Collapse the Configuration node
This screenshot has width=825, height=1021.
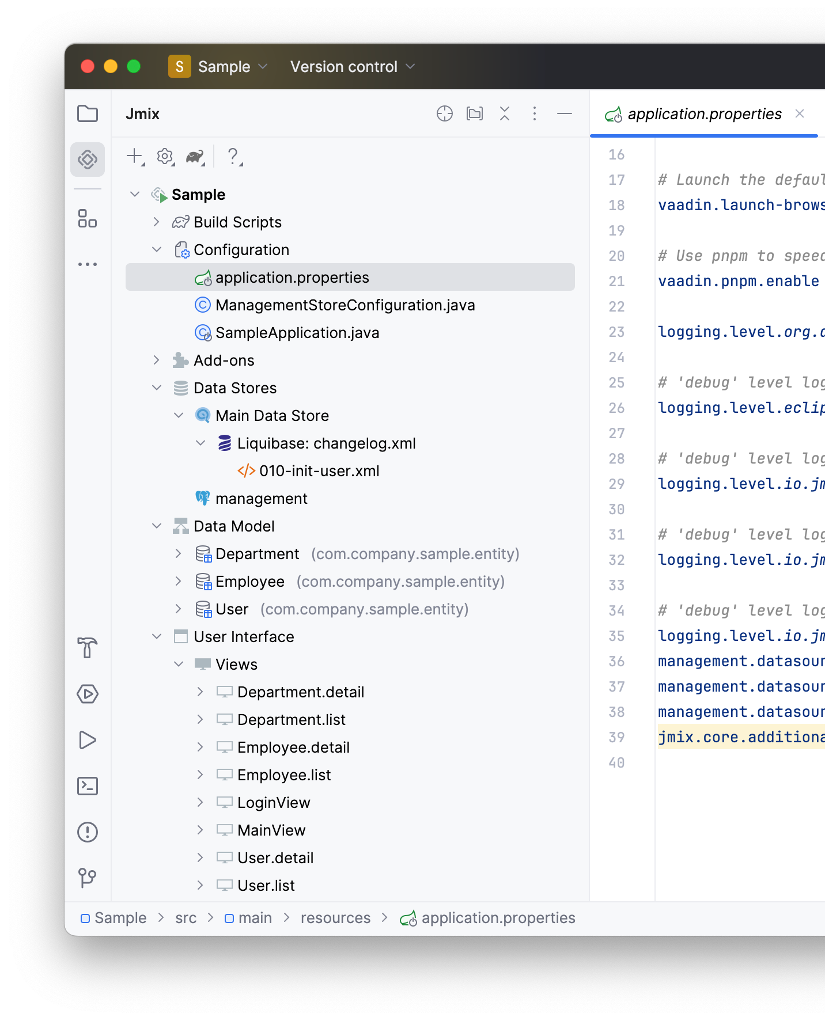coord(156,249)
